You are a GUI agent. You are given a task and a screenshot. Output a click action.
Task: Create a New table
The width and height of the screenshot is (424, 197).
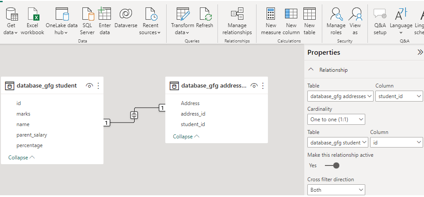point(310,21)
